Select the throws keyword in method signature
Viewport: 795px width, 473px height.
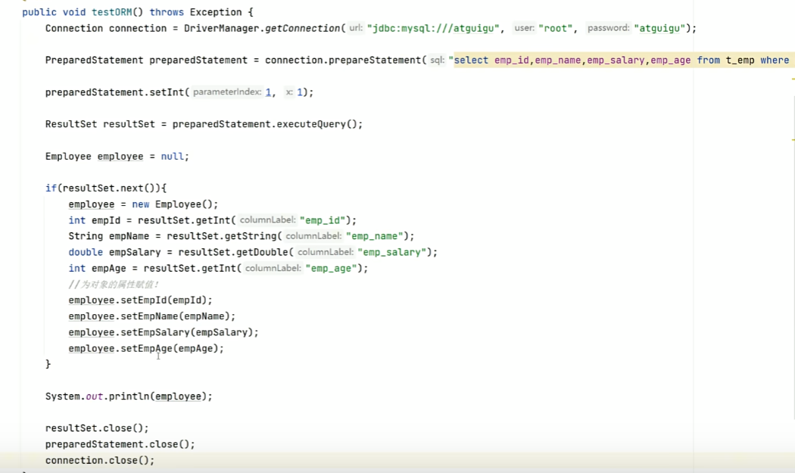167,12
